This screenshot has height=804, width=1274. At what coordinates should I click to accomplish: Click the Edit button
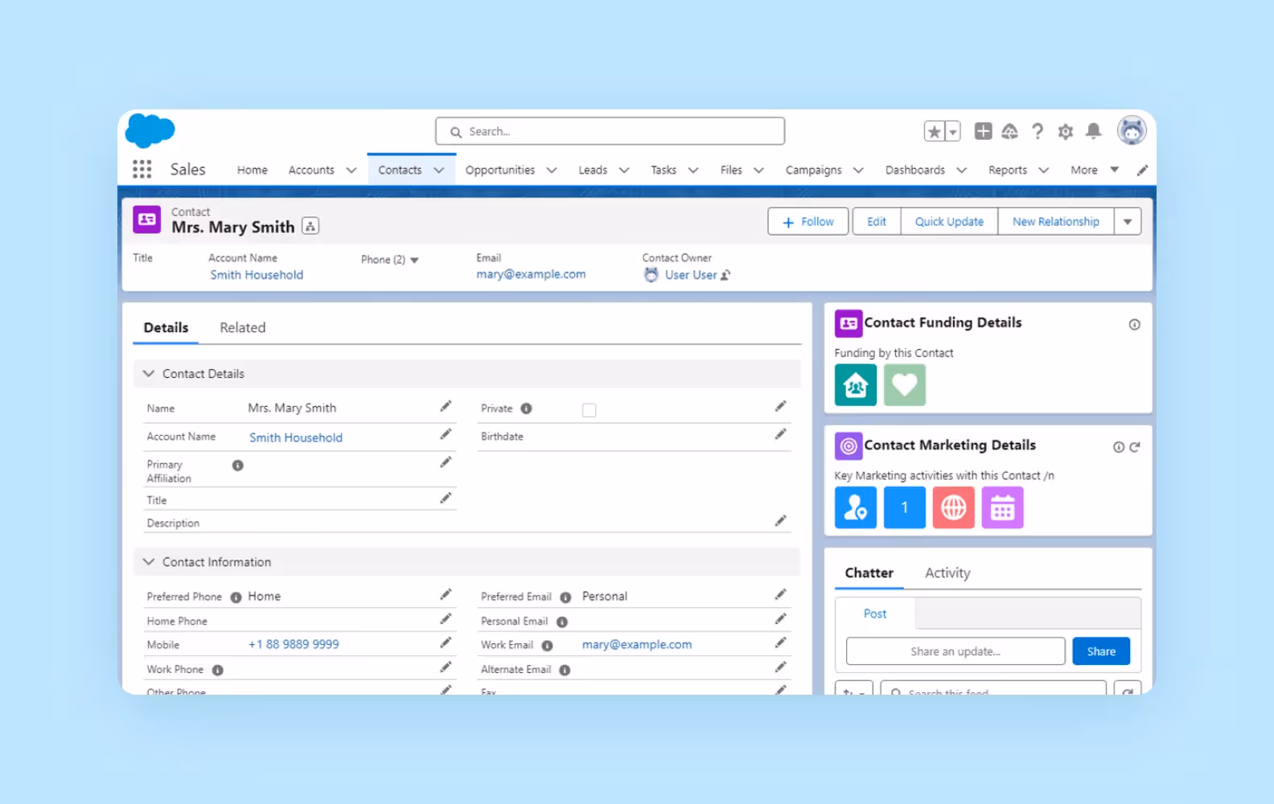[876, 221]
